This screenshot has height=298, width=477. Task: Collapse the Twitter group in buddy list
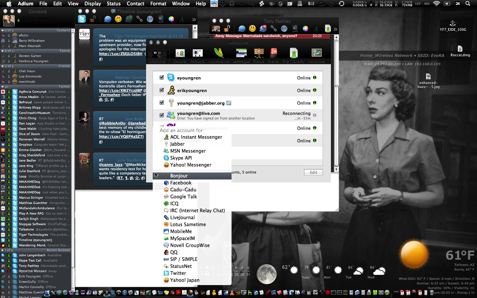[2, 87]
